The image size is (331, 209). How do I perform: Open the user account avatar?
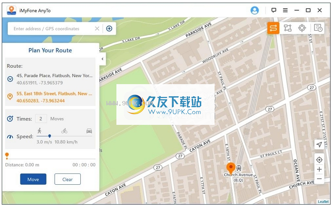[x=255, y=10]
